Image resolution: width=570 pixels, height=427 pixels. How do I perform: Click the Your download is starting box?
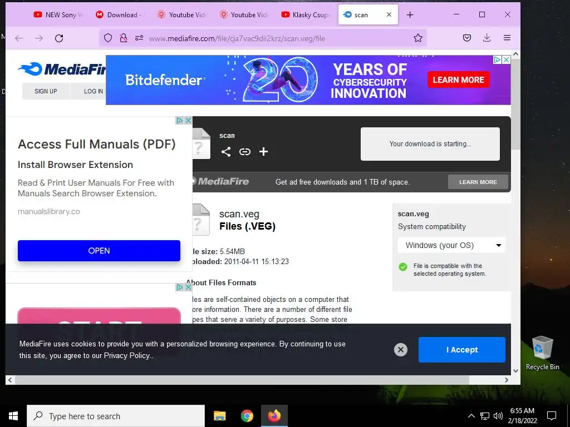click(430, 144)
